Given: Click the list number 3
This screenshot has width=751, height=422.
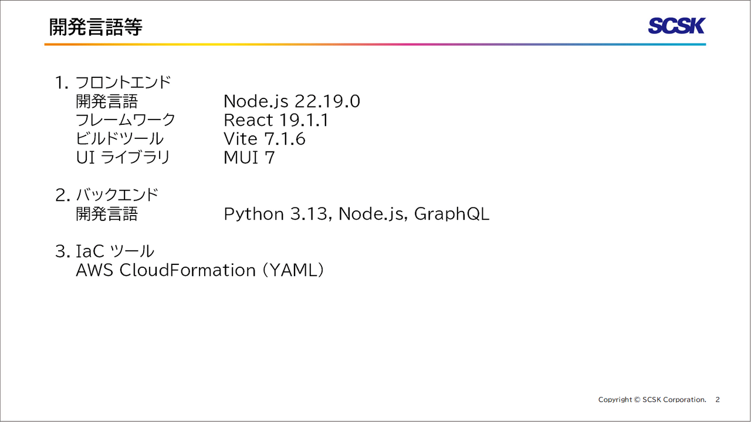Looking at the screenshot, I should [60, 251].
